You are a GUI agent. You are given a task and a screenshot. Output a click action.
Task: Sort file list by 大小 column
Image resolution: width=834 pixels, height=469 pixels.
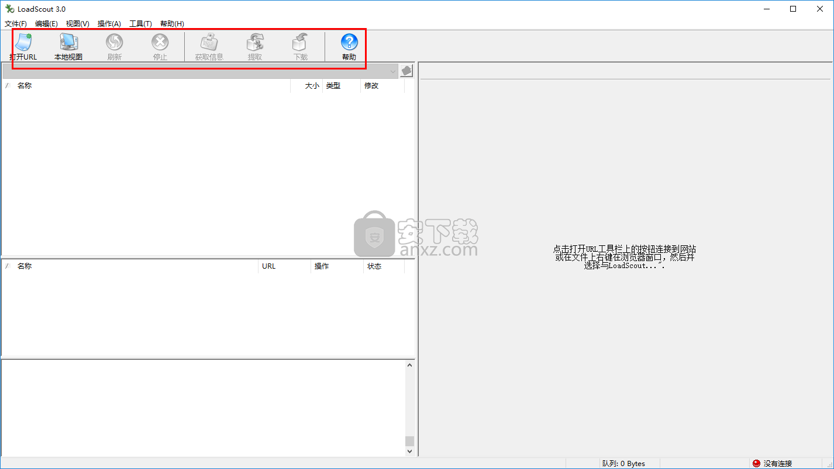(x=306, y=86)
